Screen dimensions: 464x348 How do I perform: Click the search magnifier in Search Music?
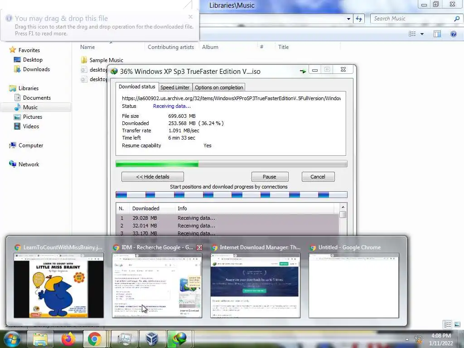pyautogui.click(x=457, y=19)
